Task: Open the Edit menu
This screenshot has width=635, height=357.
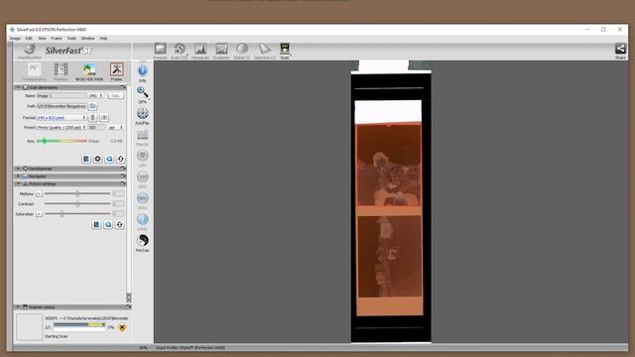Action: click(x=29, y=39)
